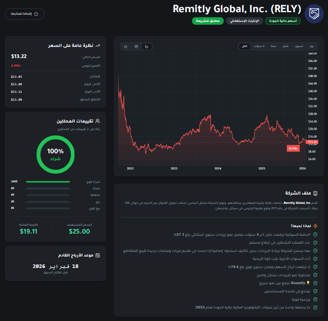Click the shield icon beside Remitly تجمع بين نمو سريع
This screenshot has width=328, height=321.
coord(315,283)
